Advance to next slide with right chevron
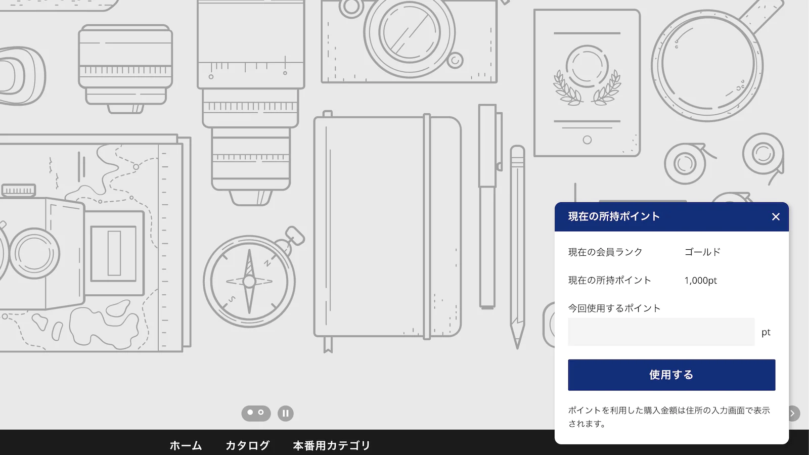The width and height of the screenshot is (809, 455). coord(793,414)
